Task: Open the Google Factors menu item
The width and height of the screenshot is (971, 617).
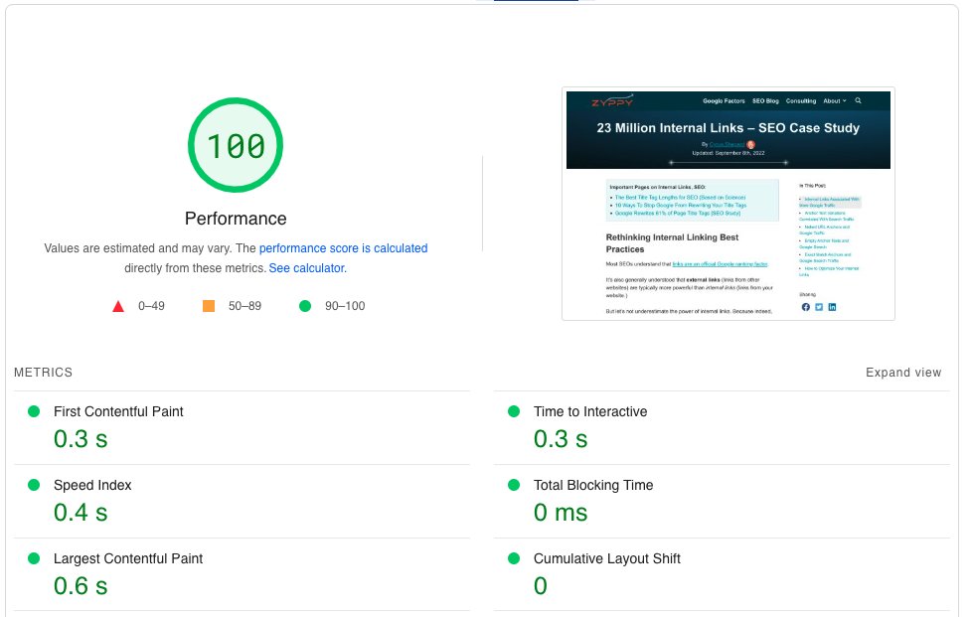Action: [725, 100]
